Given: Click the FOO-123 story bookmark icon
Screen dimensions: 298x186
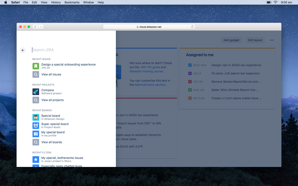Looking at the screenshot, I should (190, 90).
